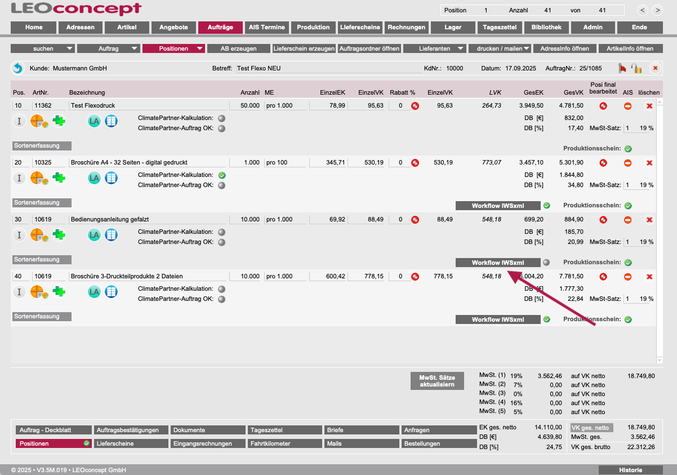Open the 'Lieferanten' dropdown menu

click(434, 48)
